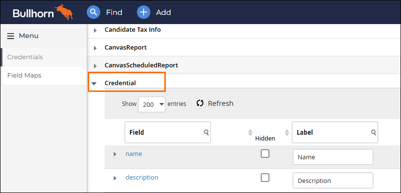Viewport: 401px width, 193px height.
Task: Click the Name label input field
Action: coord(333,157)
